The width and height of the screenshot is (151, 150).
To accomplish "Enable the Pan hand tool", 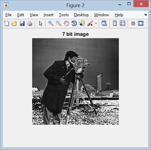I will point(66,23).
